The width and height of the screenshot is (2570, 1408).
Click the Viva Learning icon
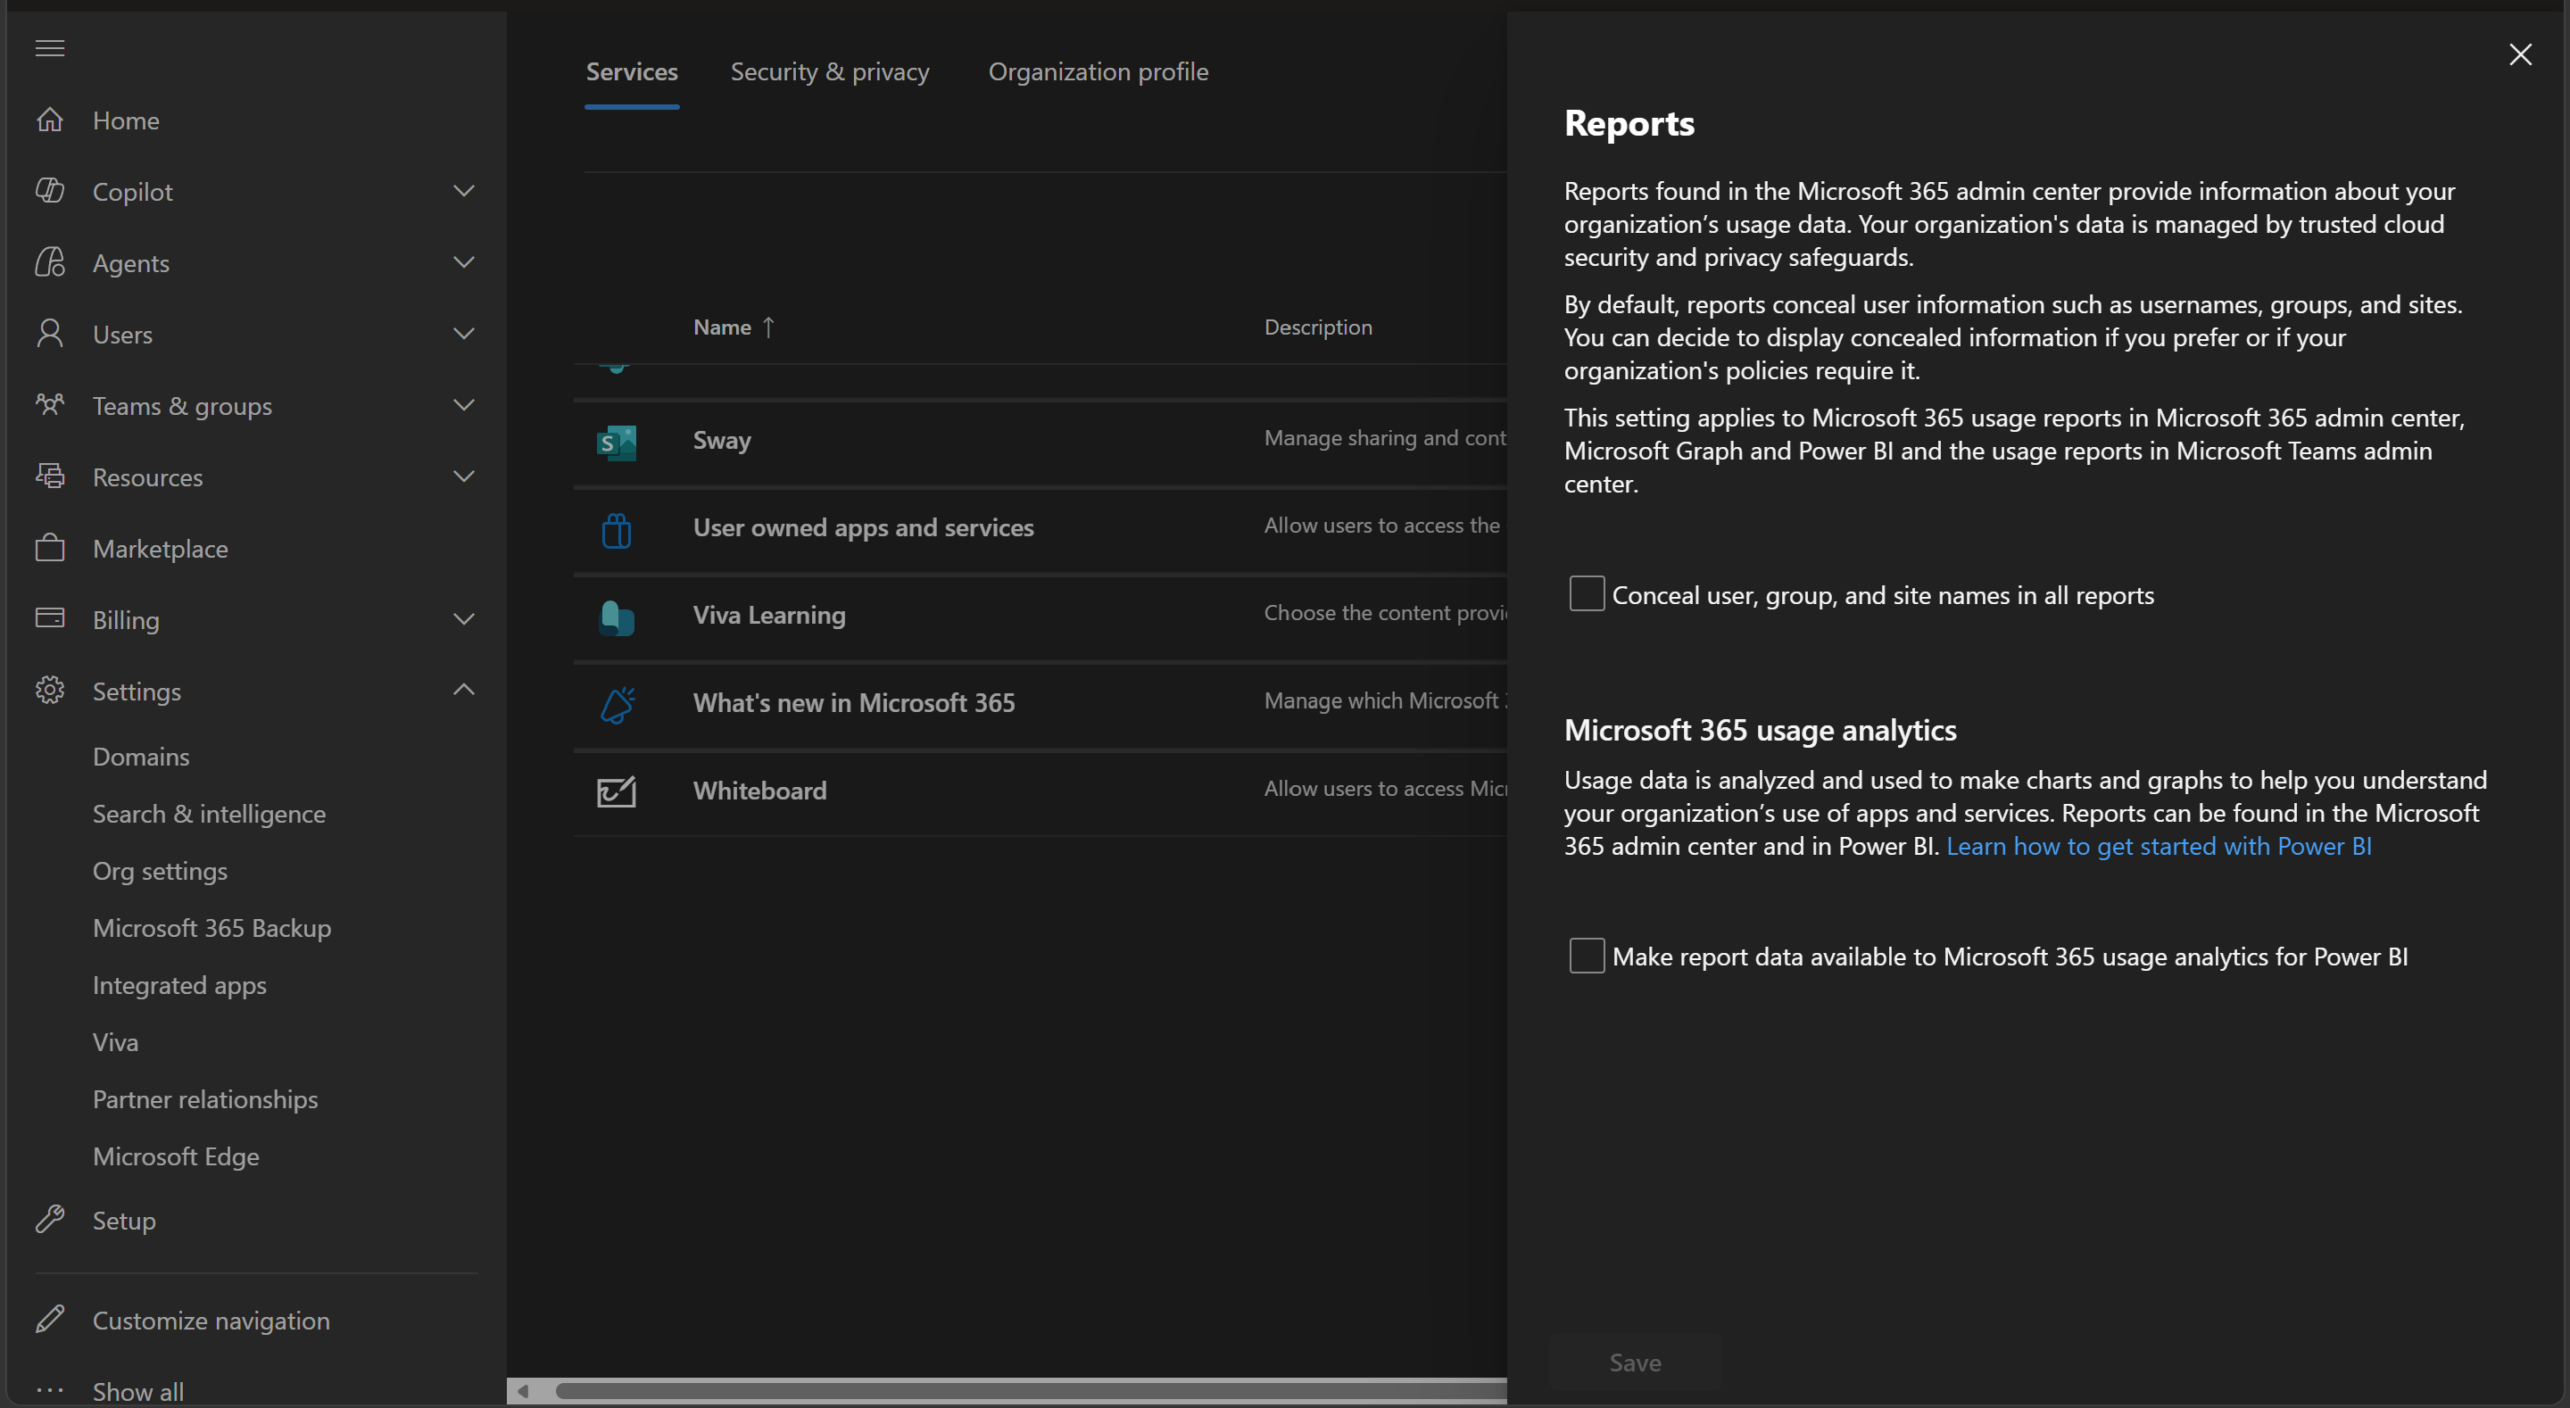617,617
